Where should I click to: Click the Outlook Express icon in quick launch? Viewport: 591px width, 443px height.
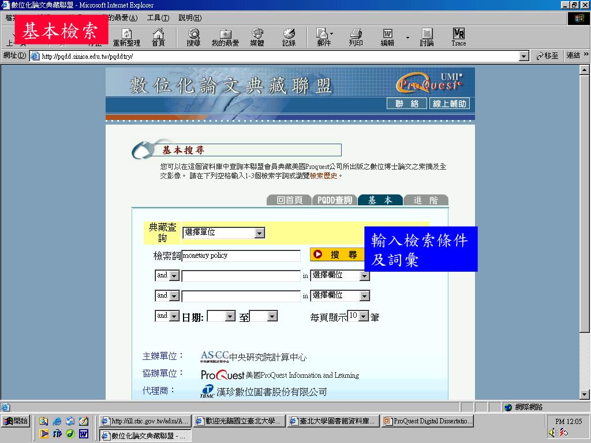click(70, 421)
